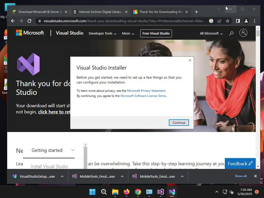This screenshot has height=198, width=264.
Task: Click the Microsoft logo
Action: [30, 33]
